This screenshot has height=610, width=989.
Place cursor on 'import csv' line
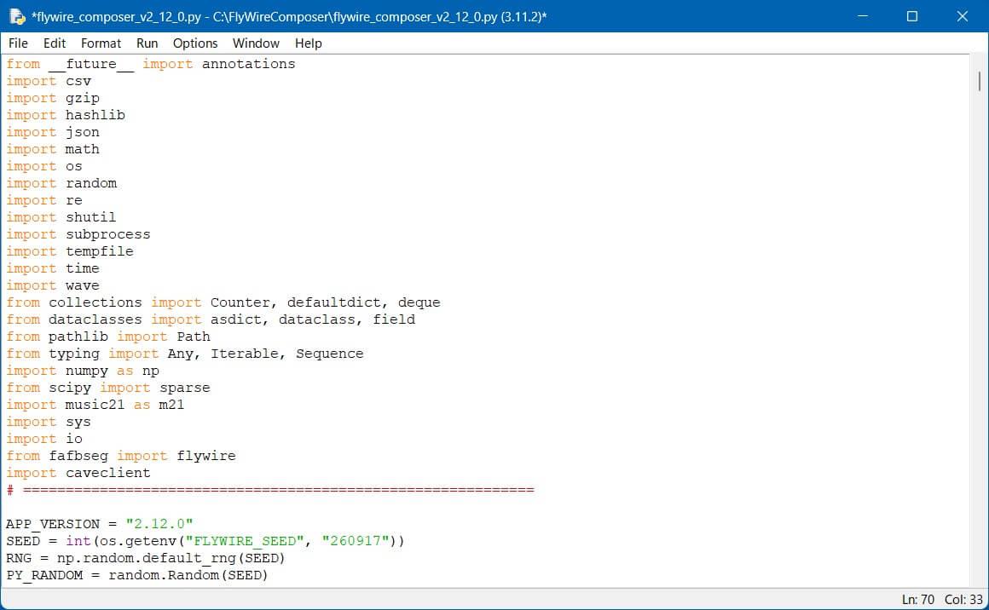point(49,81)
